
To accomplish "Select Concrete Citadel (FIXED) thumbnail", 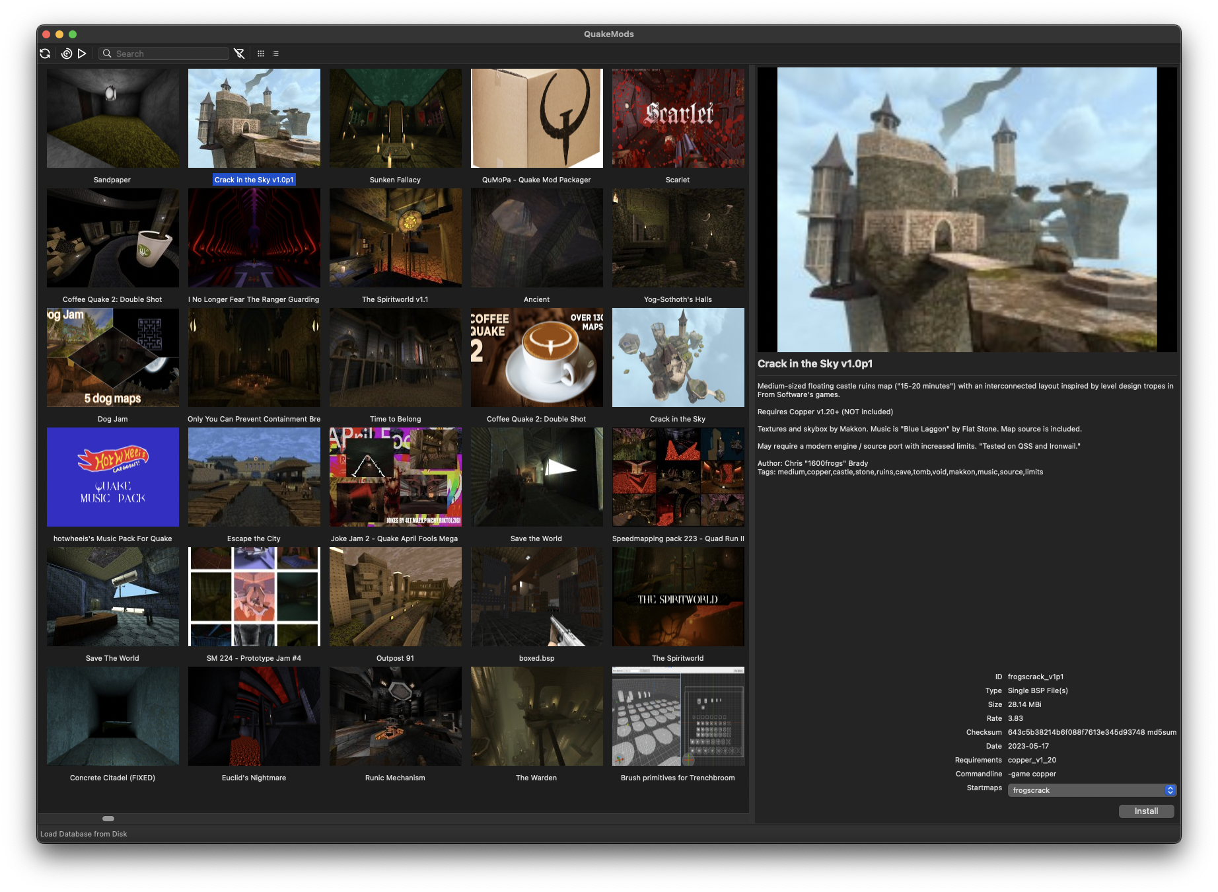I will click(x=112, y=716).
